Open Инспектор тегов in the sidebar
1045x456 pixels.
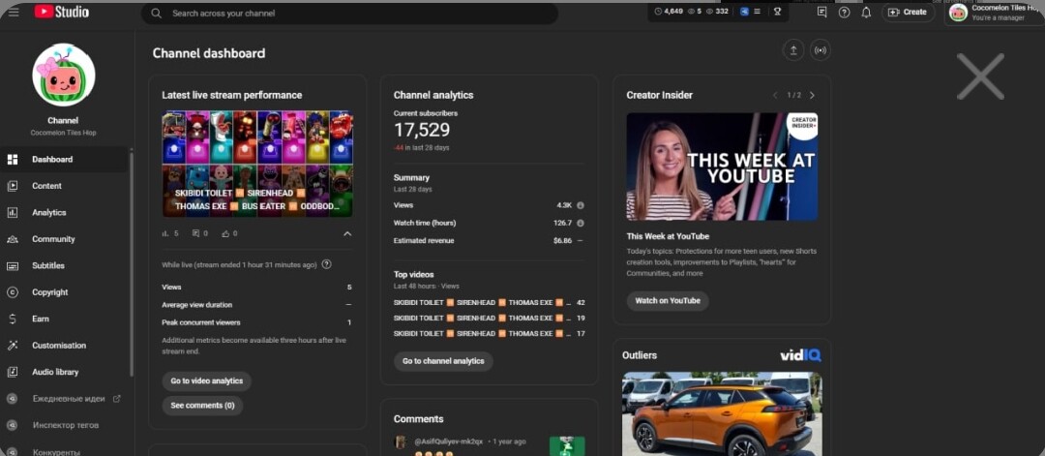pyautogui.click(x=64, y=425)
